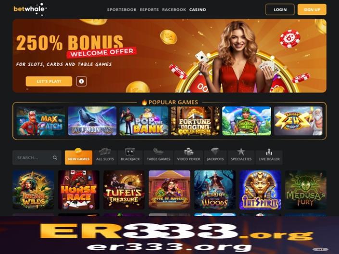Image resolution: width=339 pixels, height=254 pixels.
Task: Open the Max Catch popular game
Action: point(41,121)
